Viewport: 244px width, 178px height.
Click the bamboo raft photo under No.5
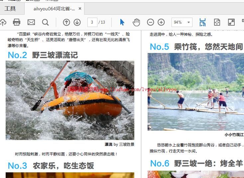pos(196,92)
